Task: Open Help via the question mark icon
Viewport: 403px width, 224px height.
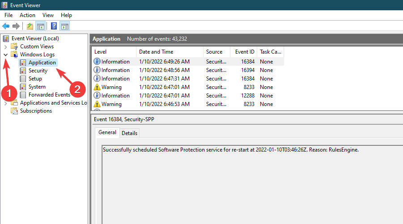Action: pyautogui.click(x=54, y=26)
